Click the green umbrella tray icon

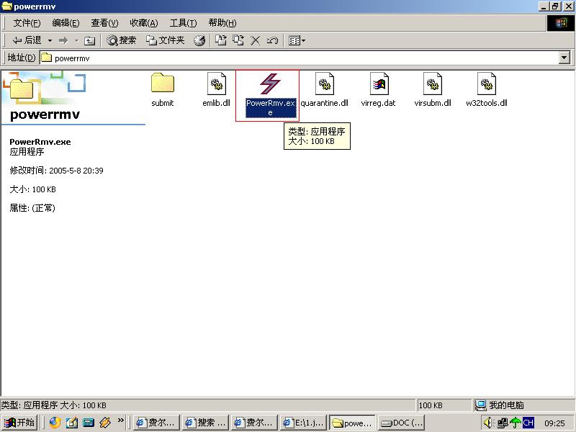516,423
